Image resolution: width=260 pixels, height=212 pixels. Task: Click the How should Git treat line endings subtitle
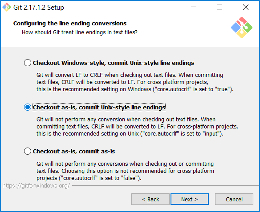tap(80, 32)
